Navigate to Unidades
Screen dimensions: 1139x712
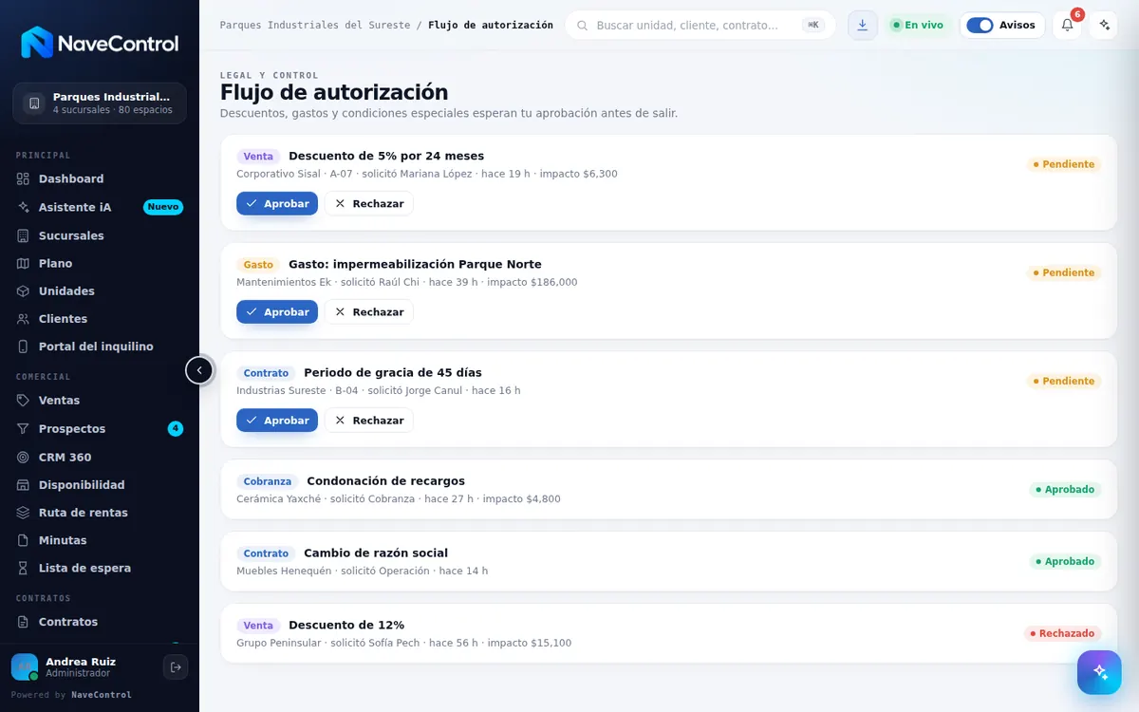tap(100, 290)
